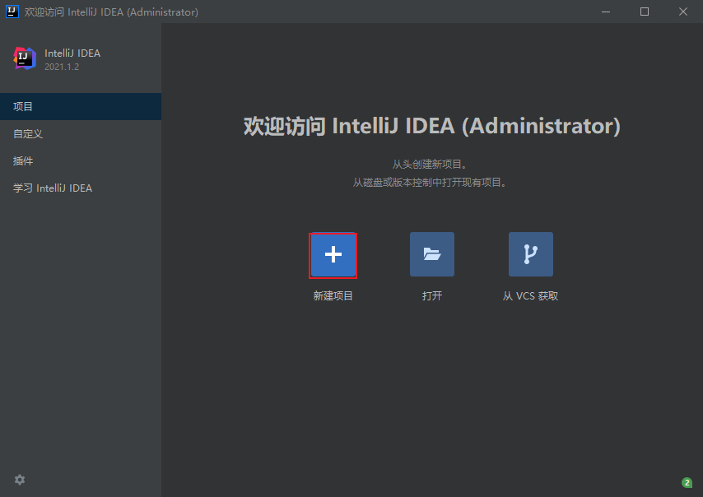Open the settings gear menu
Screen dimensions: 703x497
(x=20, y=480)
